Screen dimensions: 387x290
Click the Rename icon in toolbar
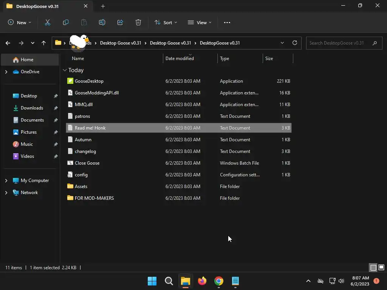point(102,22)
